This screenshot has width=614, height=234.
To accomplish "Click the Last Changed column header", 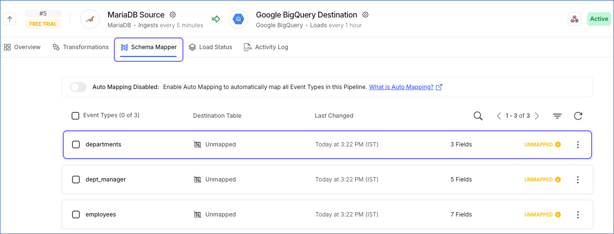I will (334, 116).
